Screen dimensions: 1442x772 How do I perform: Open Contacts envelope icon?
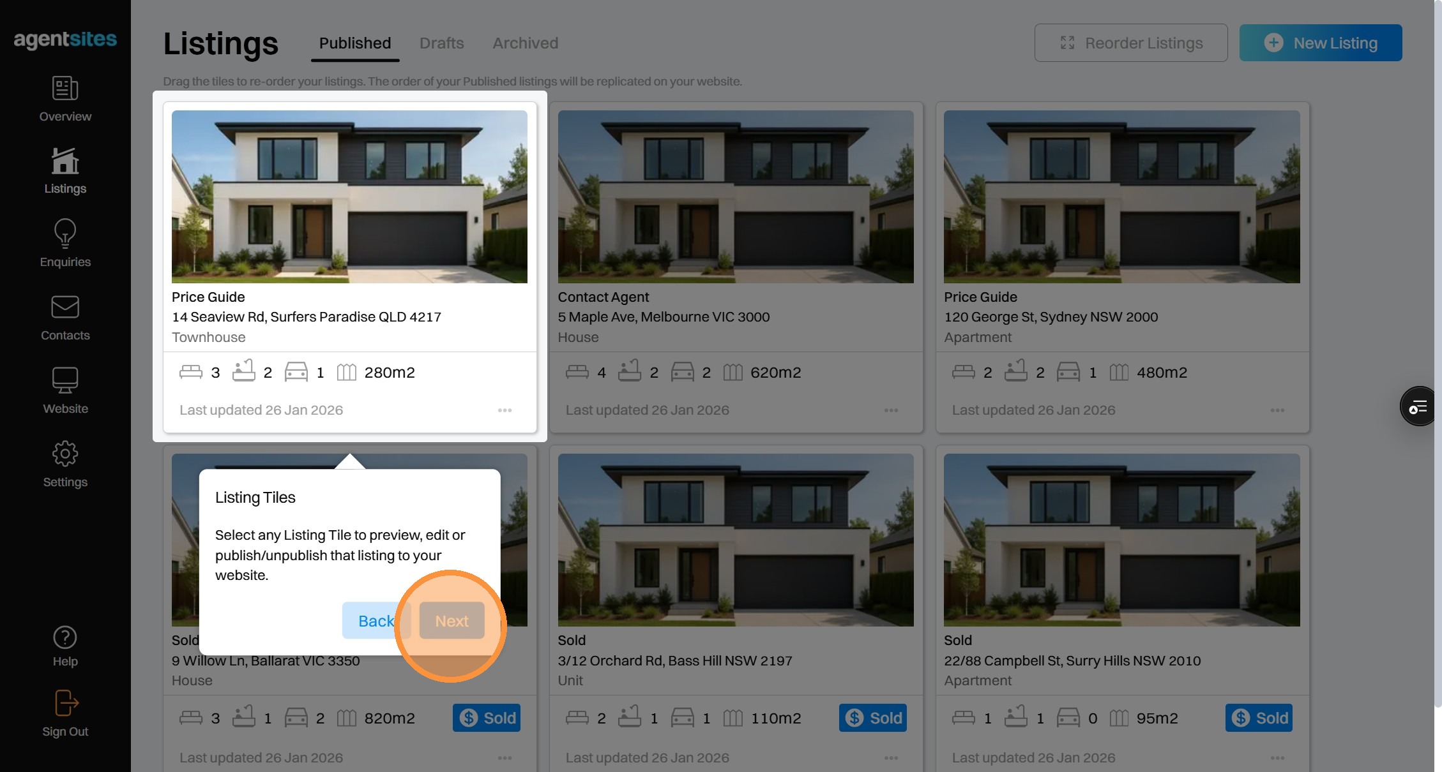point(65,308)
